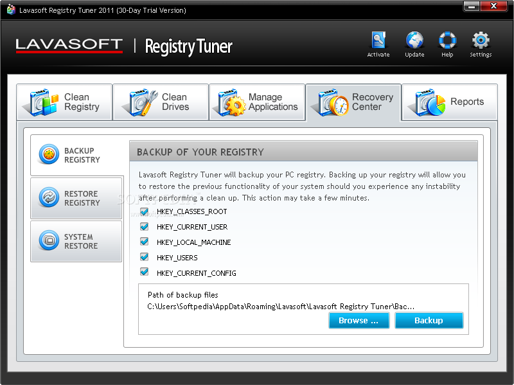This screenshot has height=385, width=514.
Task: Select the Backup Registry side option
Action: (x=76, y=155)
